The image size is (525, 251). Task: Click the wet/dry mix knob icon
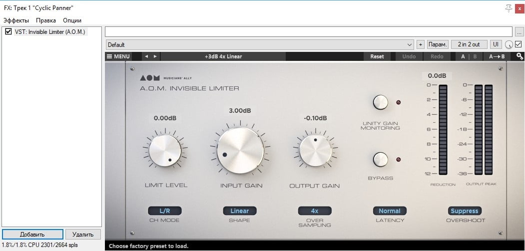[509, 44]
